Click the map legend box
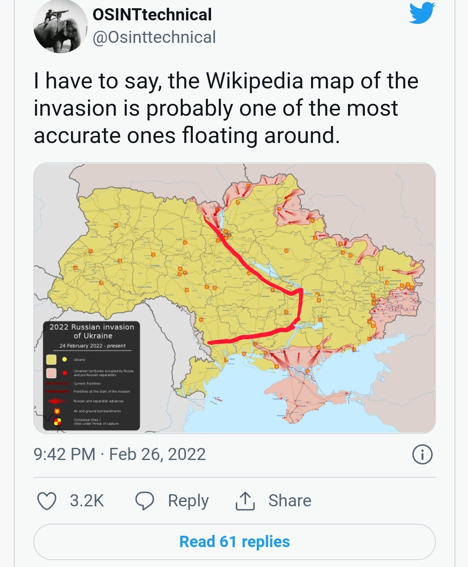This screenshot has width=468, height=567. point(91,376)
